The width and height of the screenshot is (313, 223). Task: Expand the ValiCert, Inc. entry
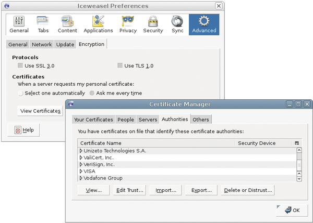click(81, 158)
